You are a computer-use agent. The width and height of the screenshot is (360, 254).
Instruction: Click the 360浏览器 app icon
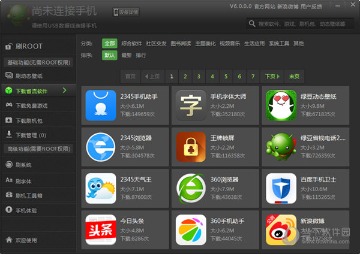click(191, 189)
